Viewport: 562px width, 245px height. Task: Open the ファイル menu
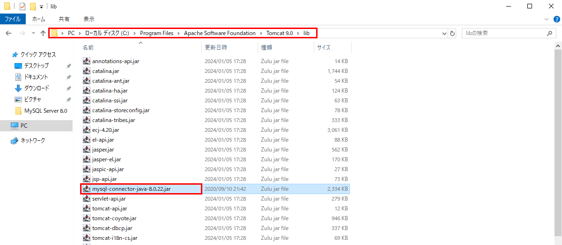[13, 19]
